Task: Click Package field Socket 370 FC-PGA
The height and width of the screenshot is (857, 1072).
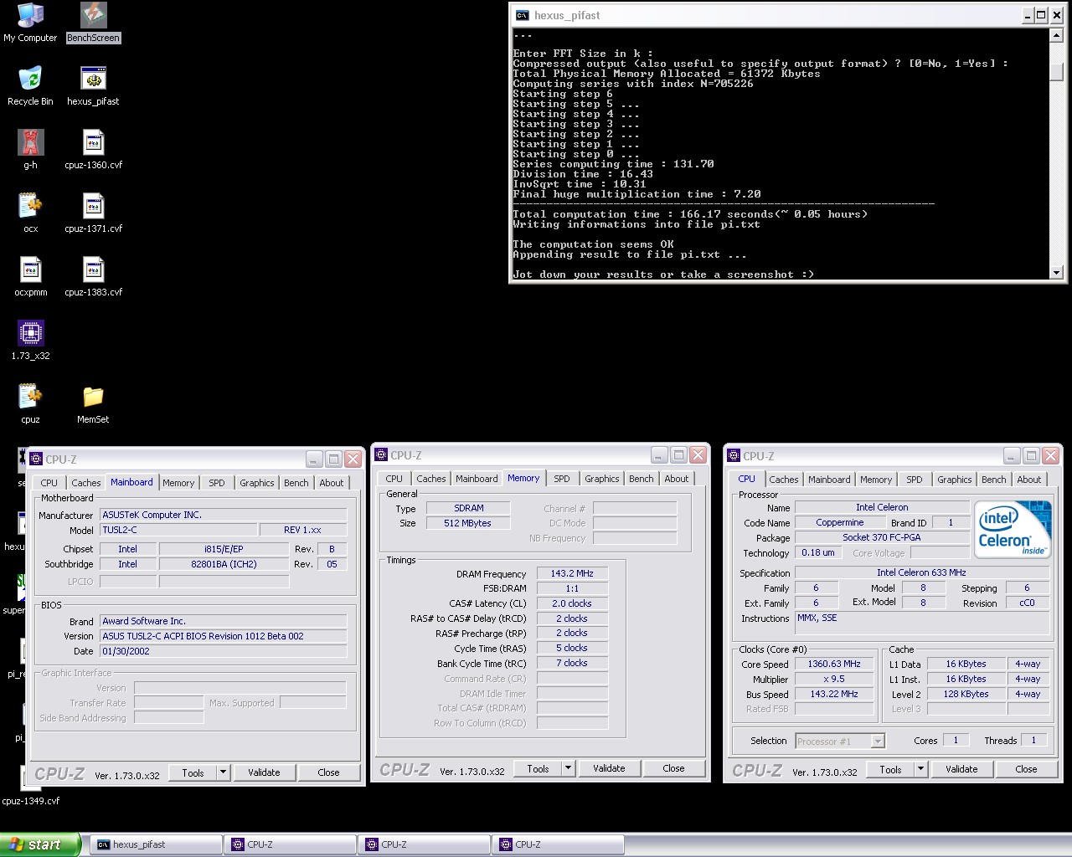Action: pyautogui.click(x=882, y=537)
